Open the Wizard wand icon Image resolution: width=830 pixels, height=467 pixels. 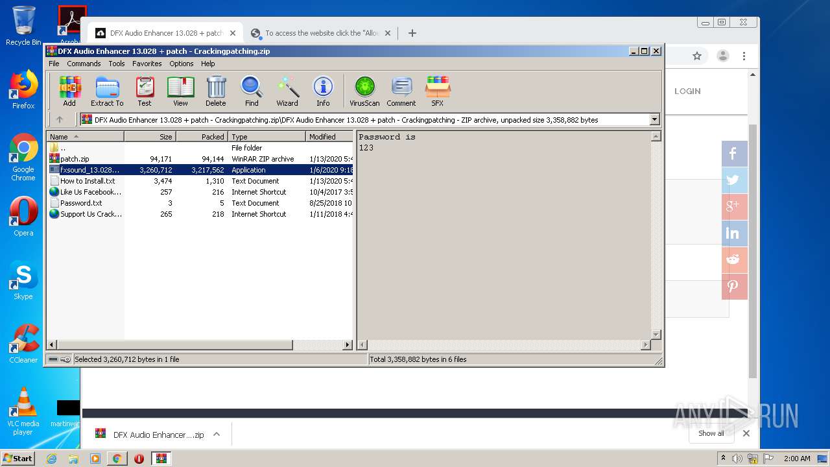[287, 91]
